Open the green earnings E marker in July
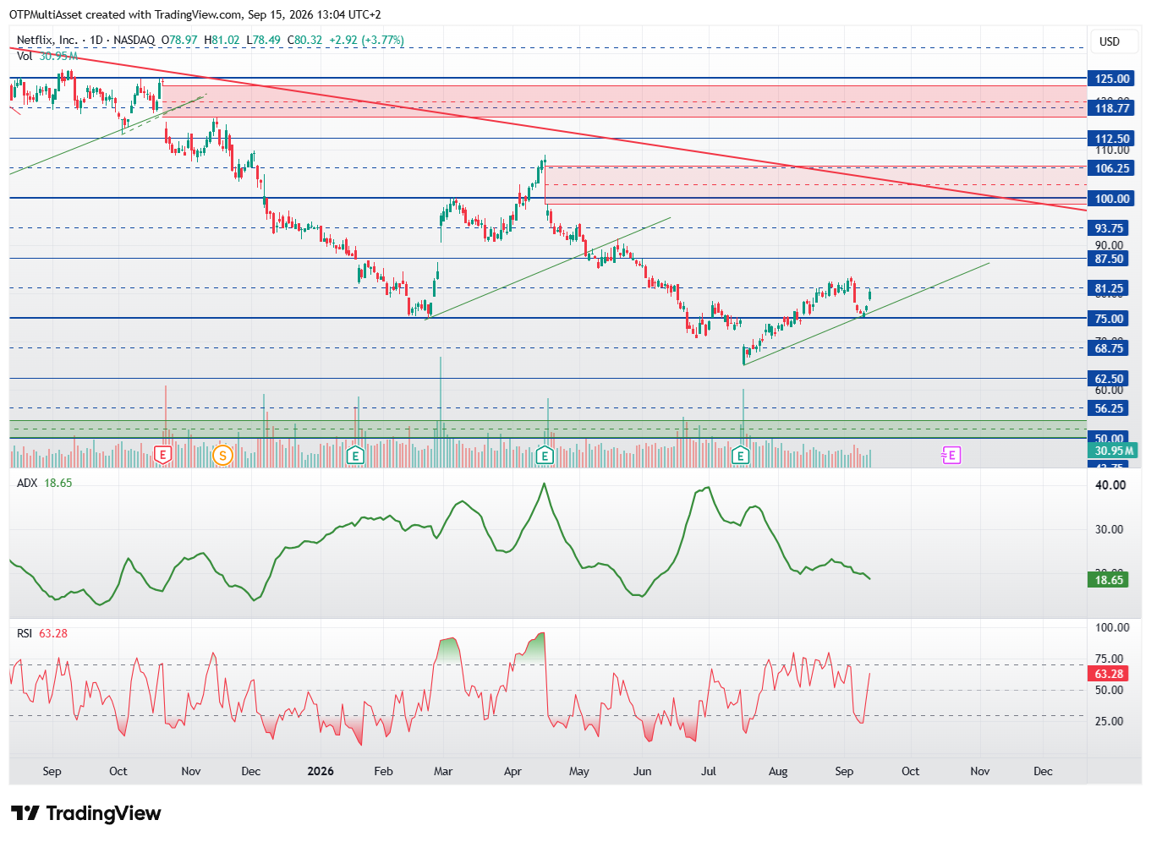 point(741,456)
